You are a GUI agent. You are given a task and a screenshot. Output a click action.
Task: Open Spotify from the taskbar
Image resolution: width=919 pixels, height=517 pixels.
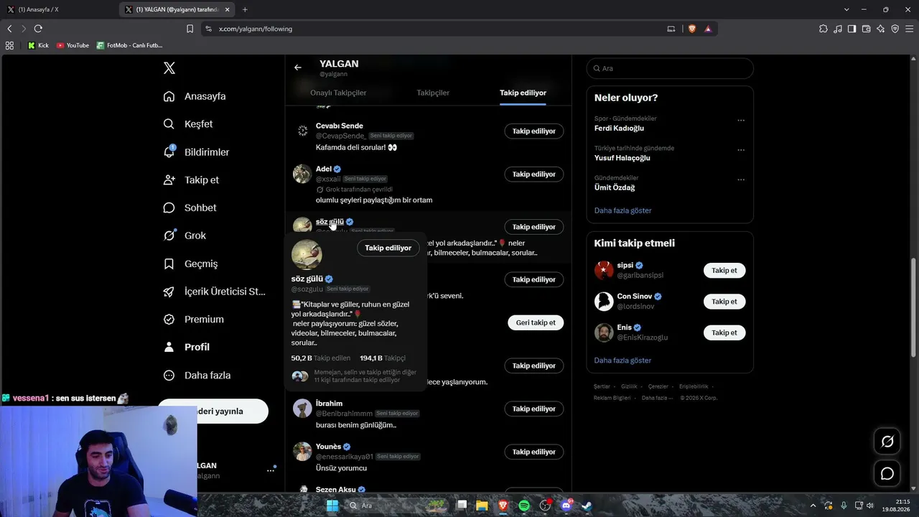tap(524, 506)
